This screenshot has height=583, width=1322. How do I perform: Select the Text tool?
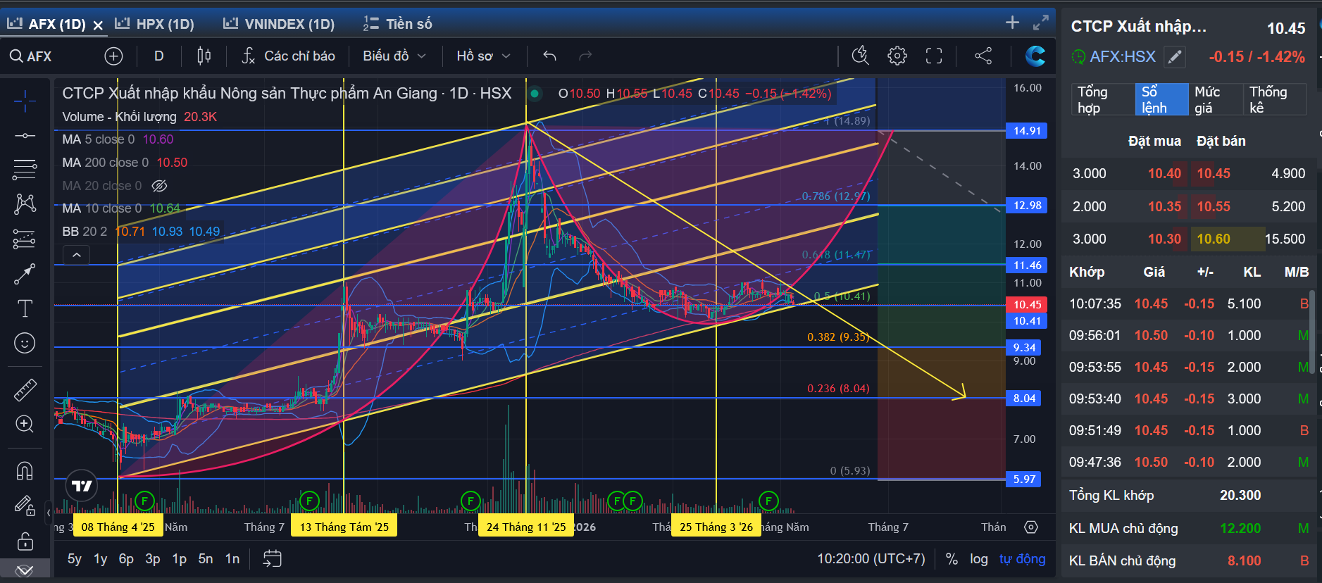click(25, 308)
